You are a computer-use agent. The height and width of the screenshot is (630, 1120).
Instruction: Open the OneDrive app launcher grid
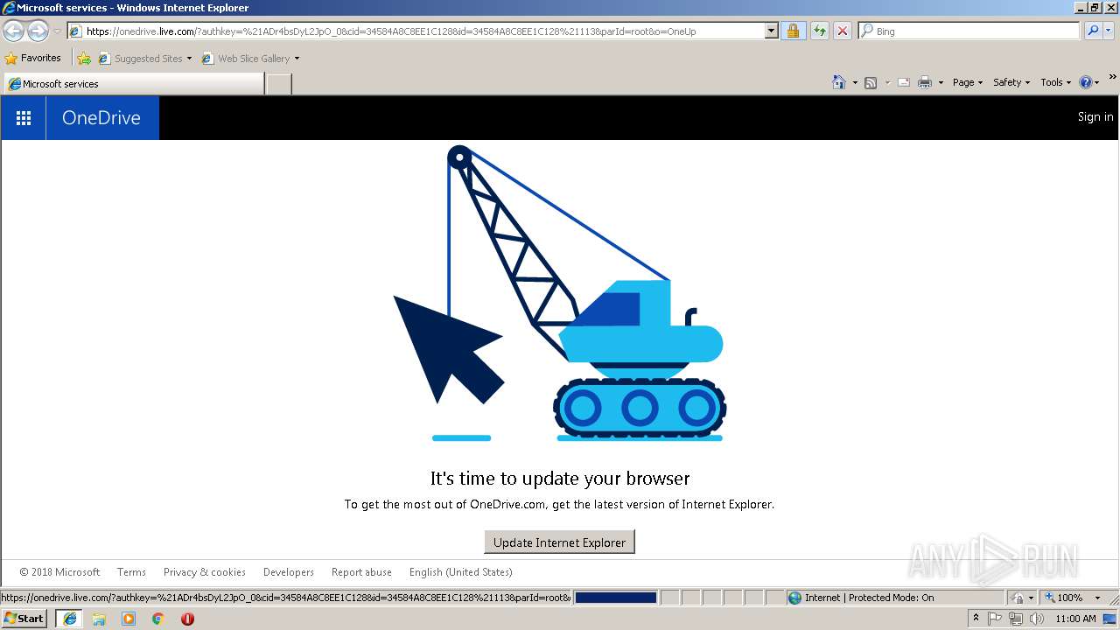click(24, 118)
